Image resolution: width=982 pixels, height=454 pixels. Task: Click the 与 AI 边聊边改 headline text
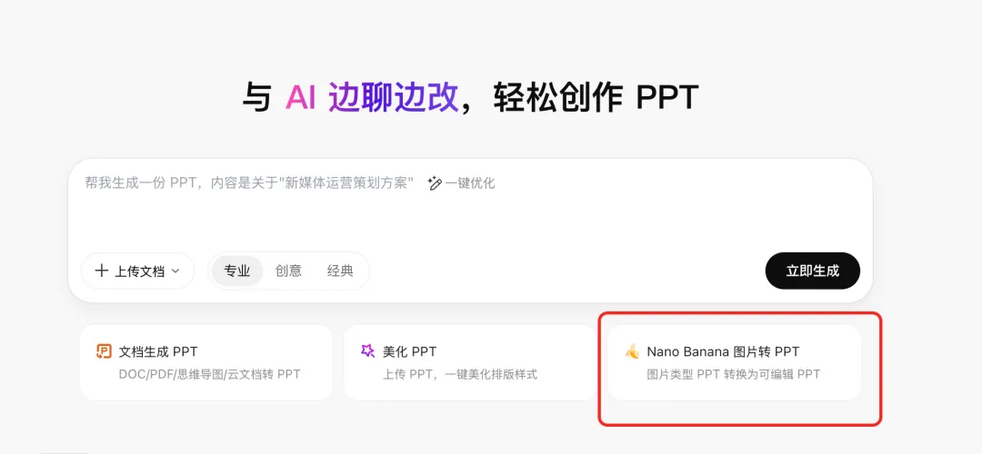[x=351, y=97]
